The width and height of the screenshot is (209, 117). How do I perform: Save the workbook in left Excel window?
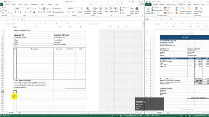1,2
